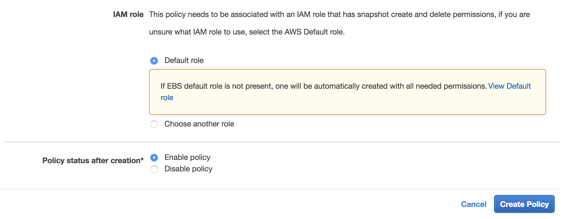Screen dimensions: 568x219
Task: Click the 'Policy status after creation*' heading
Action: pyautogui.click(x=93, y=160)
